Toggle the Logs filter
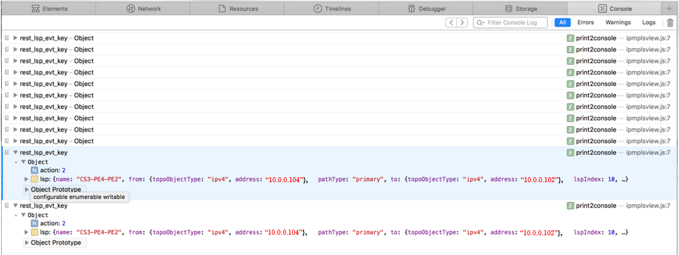 pyautogui.click(x=649, y=22)
